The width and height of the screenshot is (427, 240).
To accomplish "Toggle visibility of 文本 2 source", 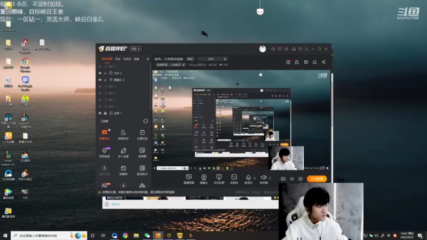I will [x=100, y=73].
